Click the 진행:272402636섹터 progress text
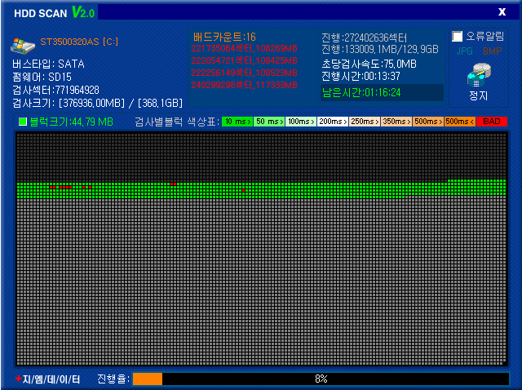Image resolution: width=522 pixels, height=390 pixels. (364, 38)
